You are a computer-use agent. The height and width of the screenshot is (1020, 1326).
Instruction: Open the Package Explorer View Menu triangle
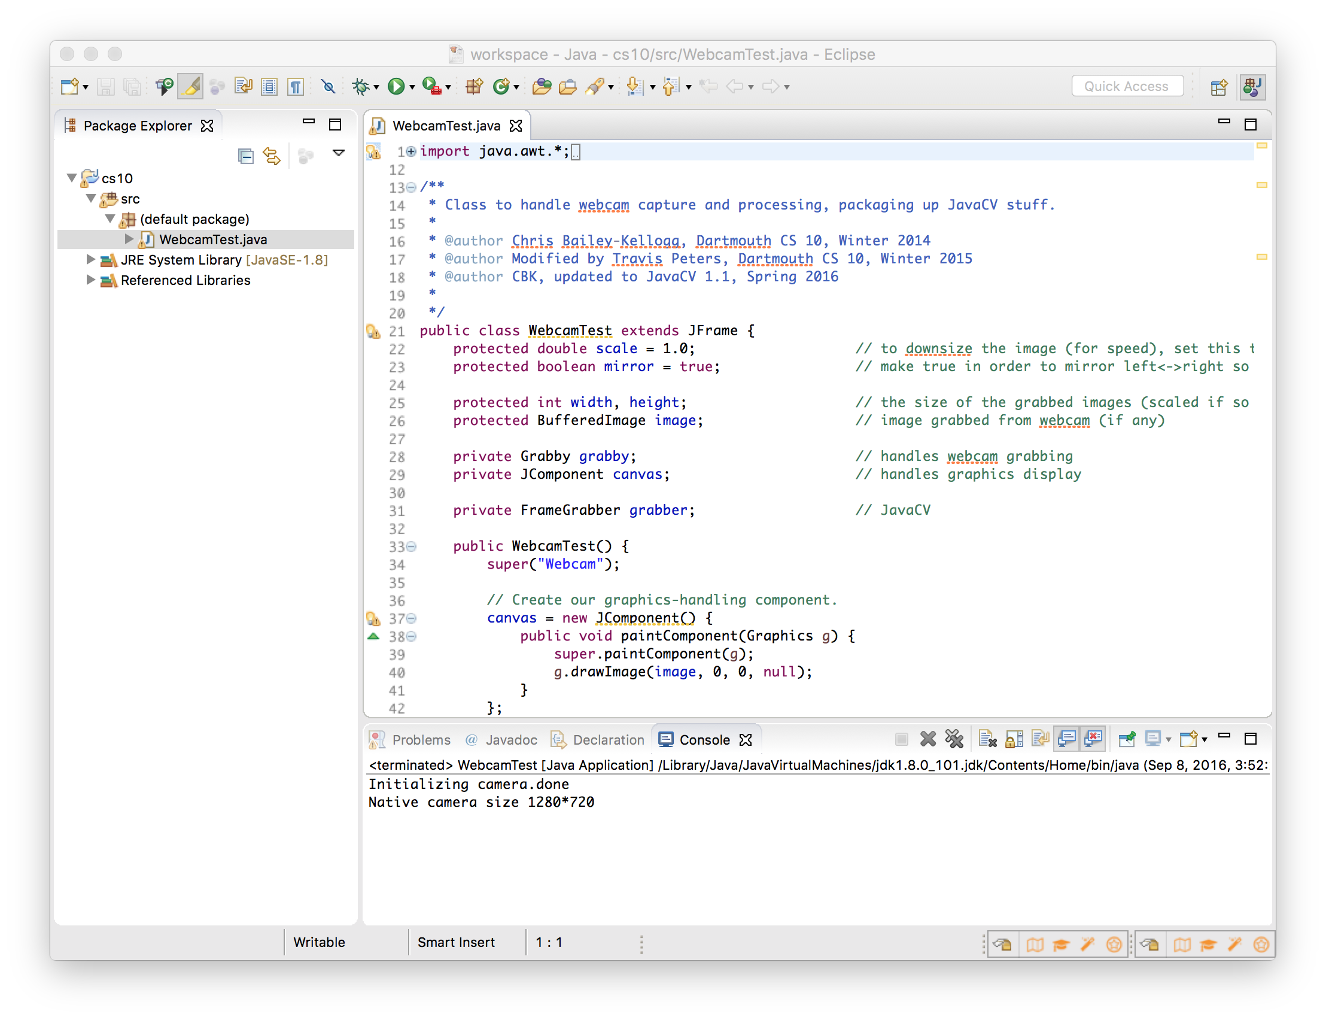[339, 153]
